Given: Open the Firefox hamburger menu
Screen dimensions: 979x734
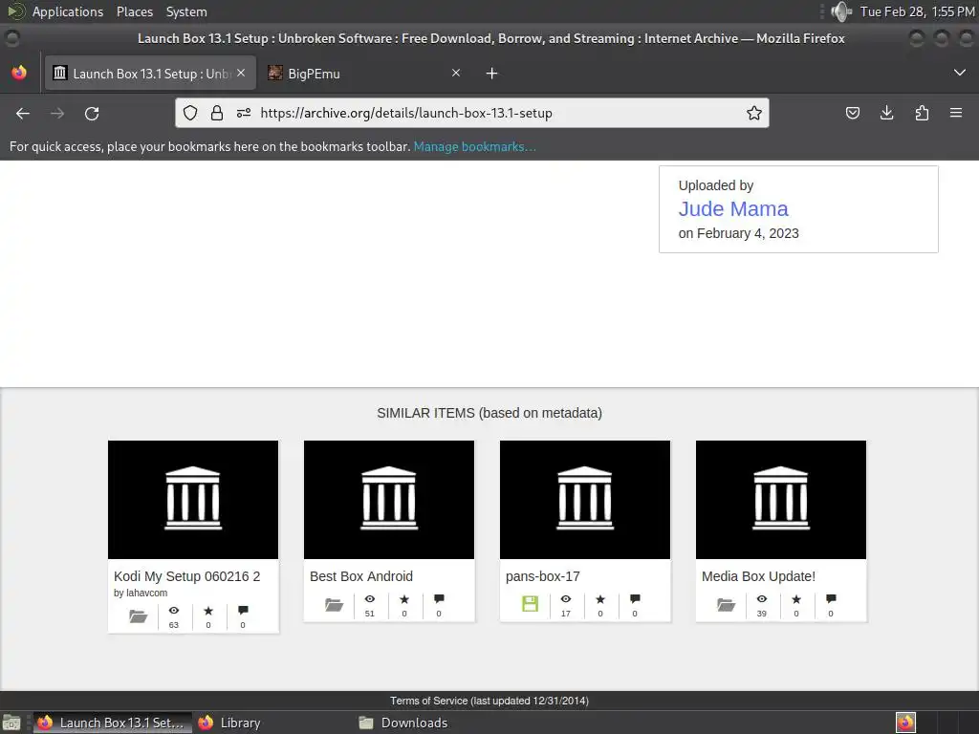Looking at the screenshot, I should 956,113.
